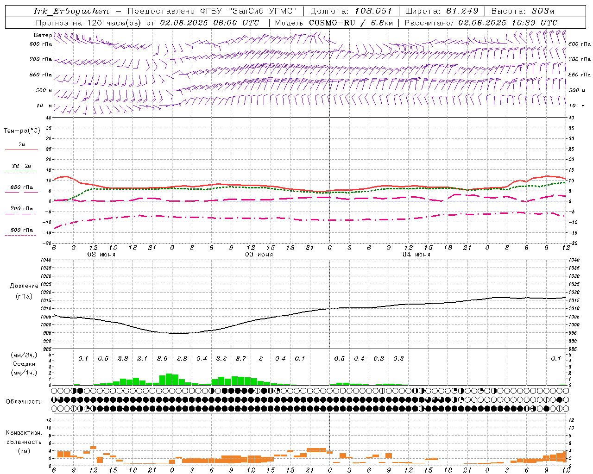Click the date label 04 июня
Screen dimensions: 593x474
416,255
